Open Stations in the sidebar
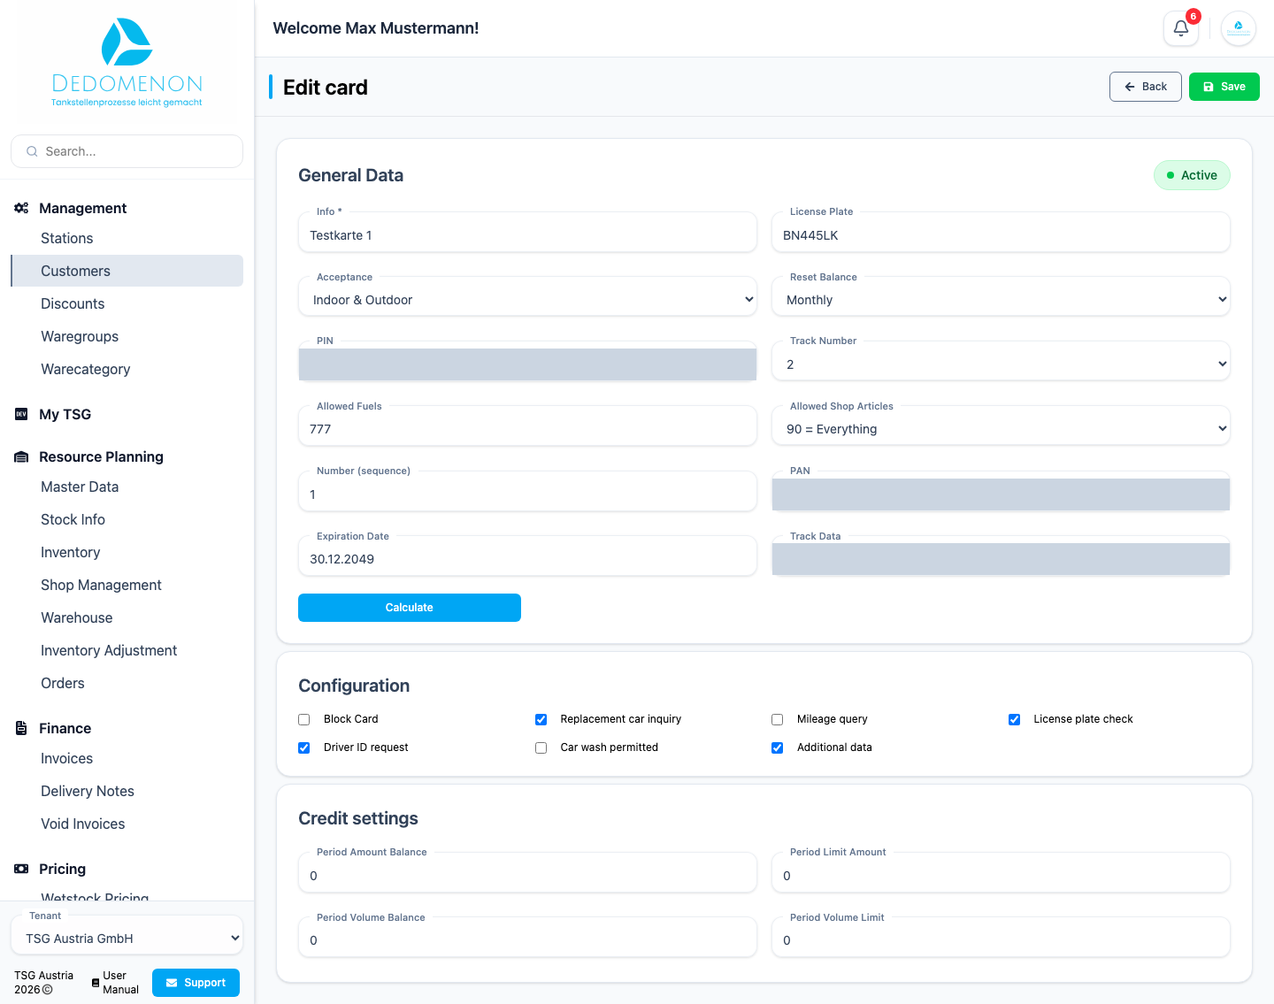The height and width of the screenshot is (1004, 1274). pyautogui.click(x=66, y=238)
